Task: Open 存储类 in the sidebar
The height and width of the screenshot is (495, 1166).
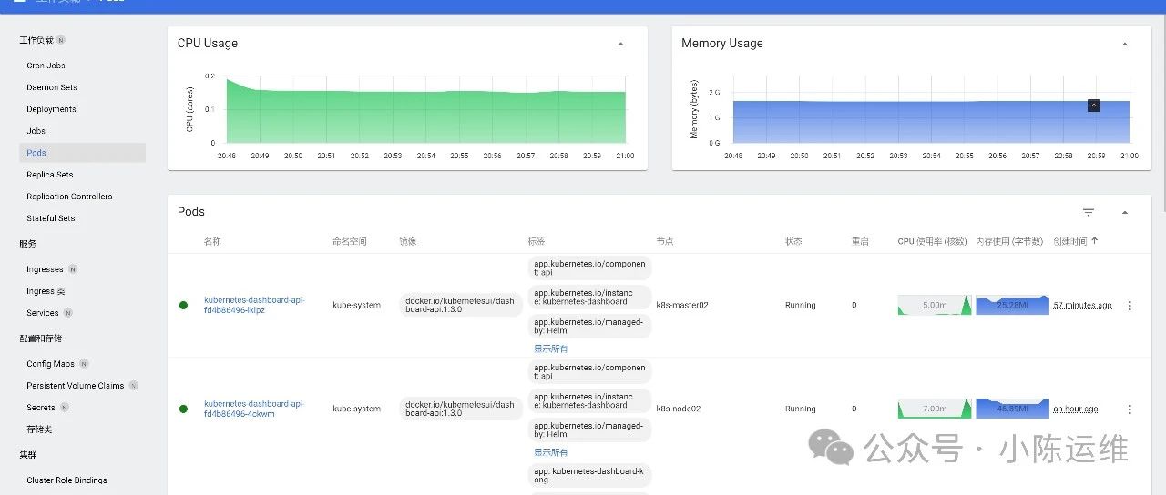Action: [x=39, y=429]
